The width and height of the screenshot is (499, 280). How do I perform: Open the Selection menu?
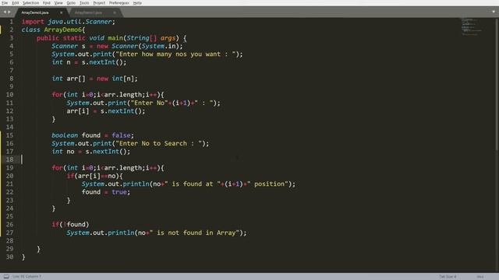[30, 3]
